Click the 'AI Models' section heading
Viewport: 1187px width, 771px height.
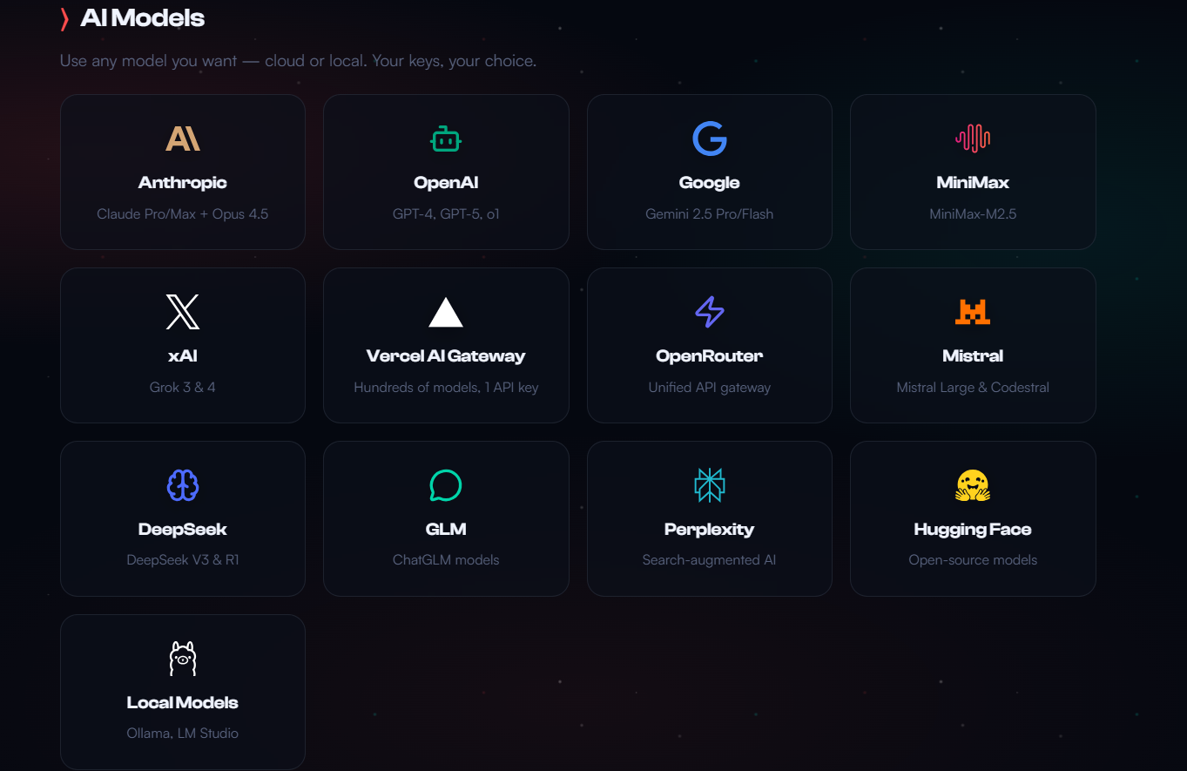click(x=143, y=18)
